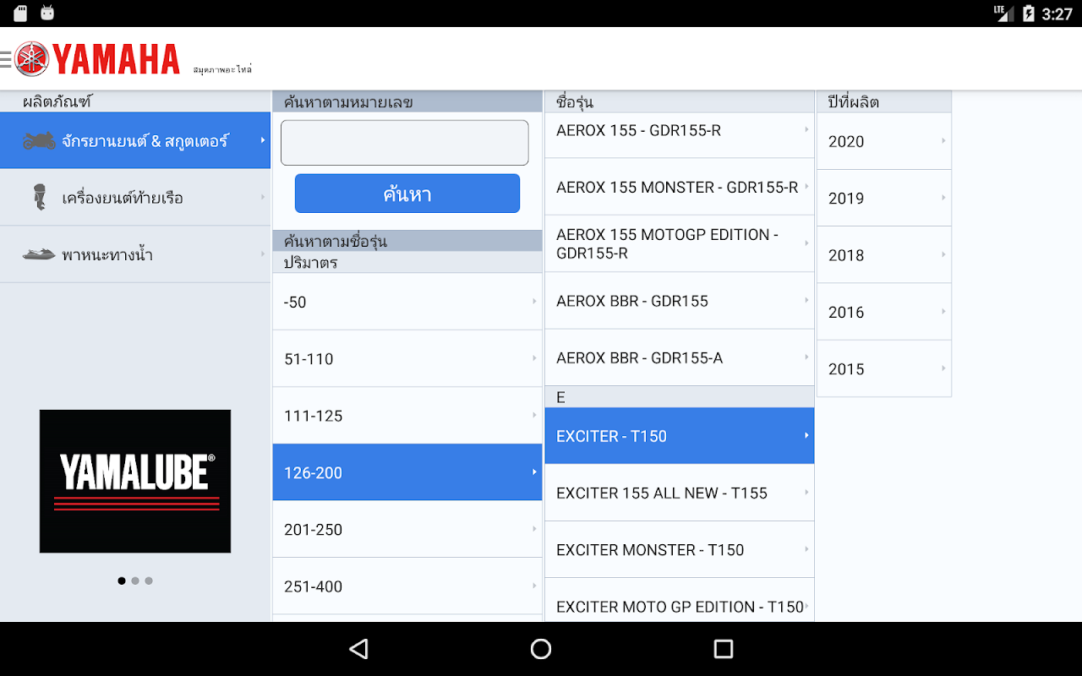Expand arrow on the 51-110 row
Viewport: 1082px width, 676px height.
(x=534, y=357)
